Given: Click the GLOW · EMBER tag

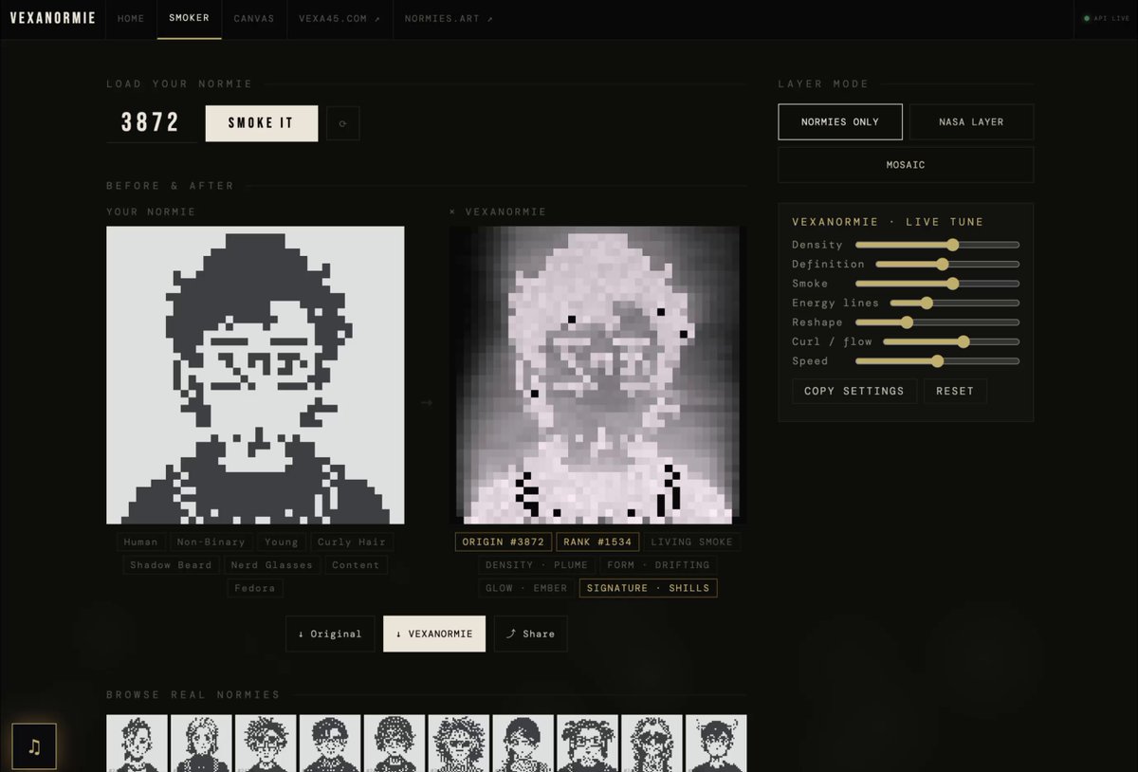Looking at the screenshot, I should click(526, 588).
